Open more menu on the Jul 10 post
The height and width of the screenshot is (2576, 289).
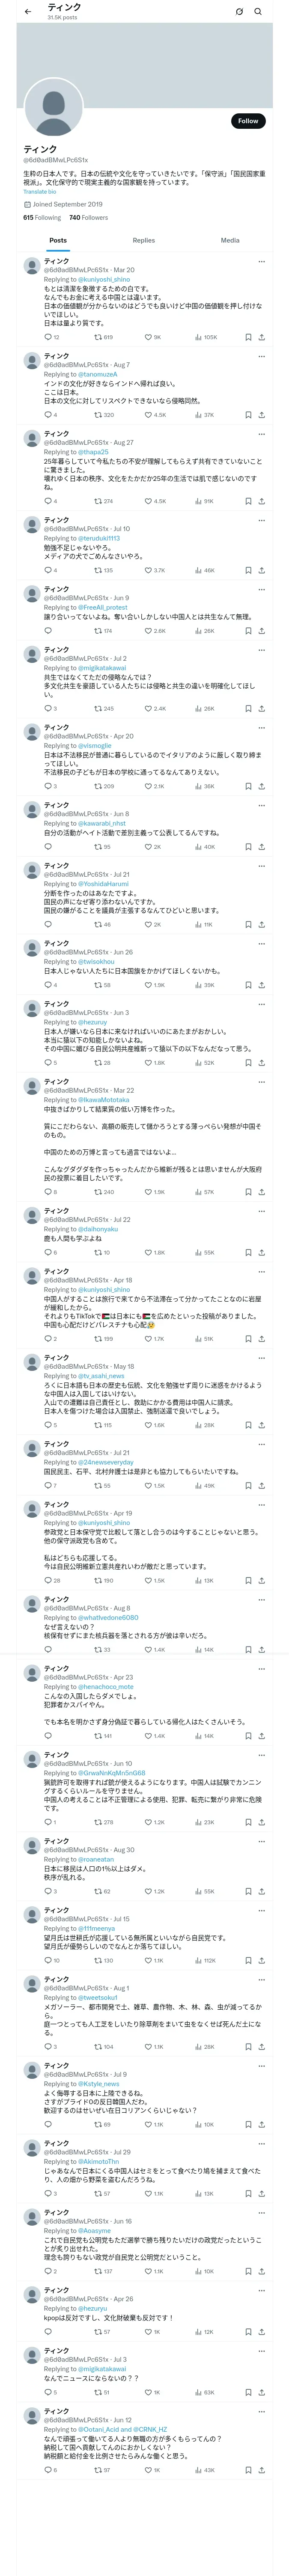[261, 520]
